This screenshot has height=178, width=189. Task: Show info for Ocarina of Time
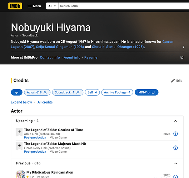(x=175, y=134)
